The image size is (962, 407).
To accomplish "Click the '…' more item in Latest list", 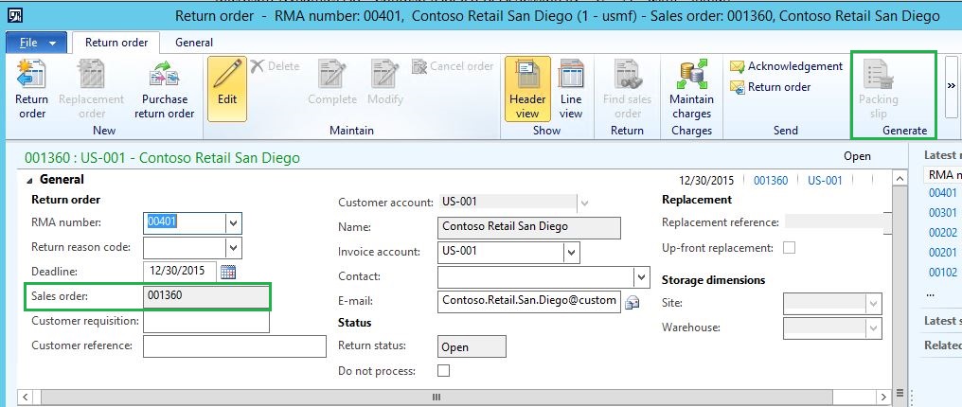I will point(932,293).
